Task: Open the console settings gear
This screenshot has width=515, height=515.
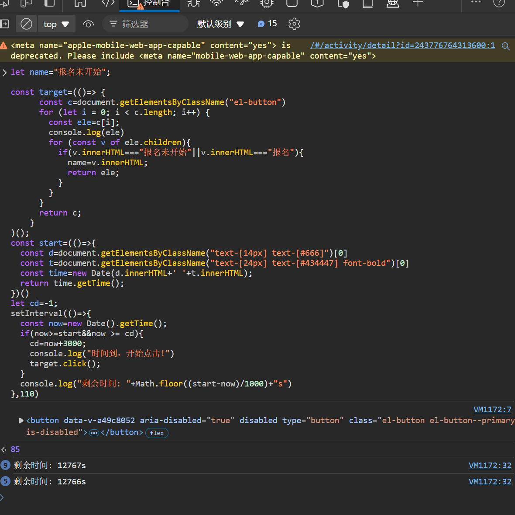Action: (294, 24)
